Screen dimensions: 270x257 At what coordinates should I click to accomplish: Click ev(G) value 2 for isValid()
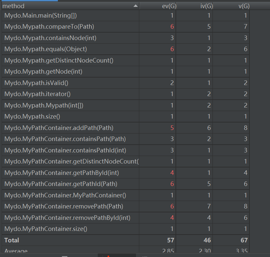172,83
